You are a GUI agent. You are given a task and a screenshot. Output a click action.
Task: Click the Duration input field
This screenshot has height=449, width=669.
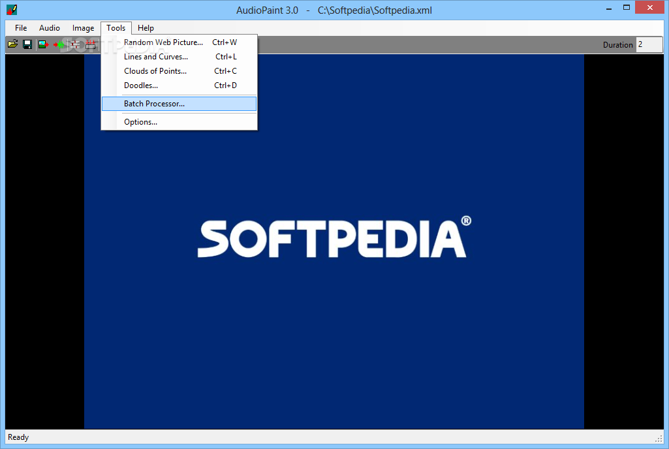pyautogui.click(x=649, y=45)
